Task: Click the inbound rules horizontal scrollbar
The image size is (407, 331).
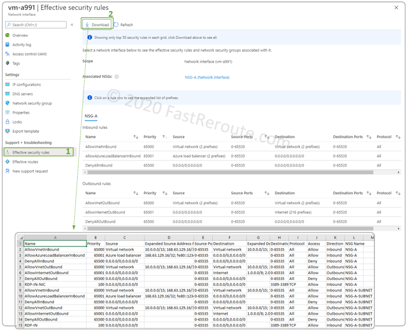Action: click(230, 172)
